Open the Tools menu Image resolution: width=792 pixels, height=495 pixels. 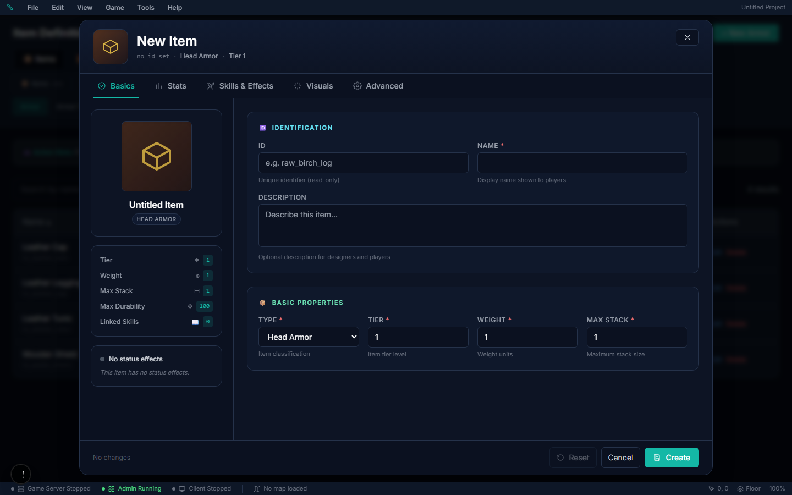[x=146, y=8]
